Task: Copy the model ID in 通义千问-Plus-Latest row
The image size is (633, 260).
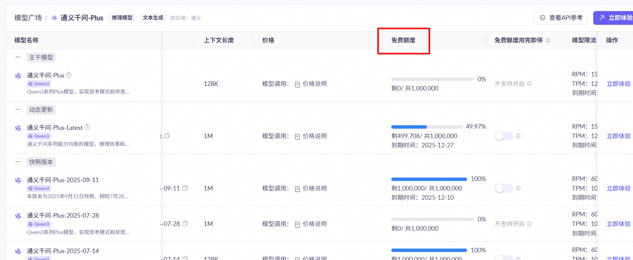Action: pyautogui.click(x=167, y=136)
